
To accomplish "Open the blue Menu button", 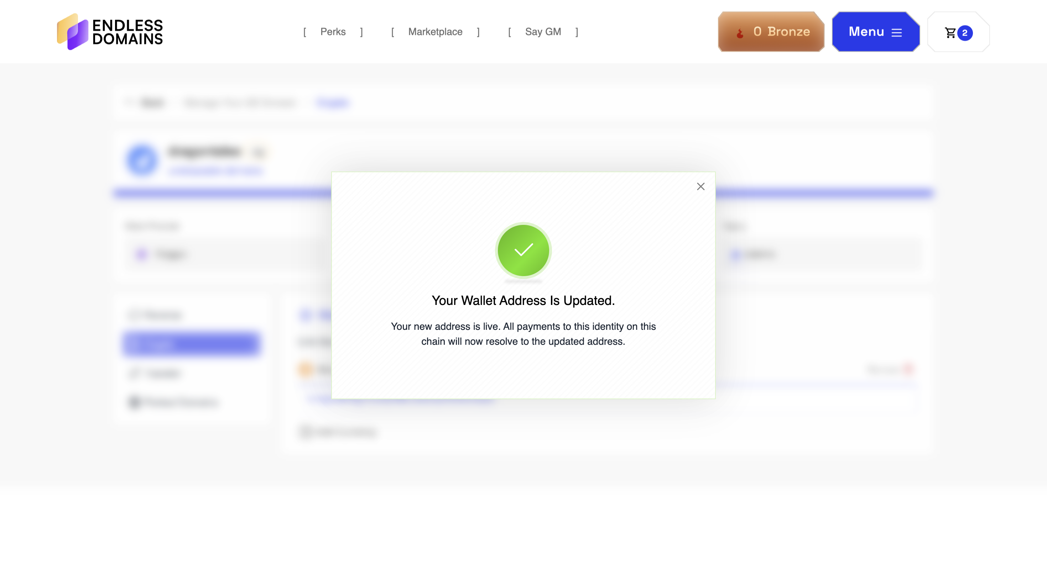I will point(875,32).
